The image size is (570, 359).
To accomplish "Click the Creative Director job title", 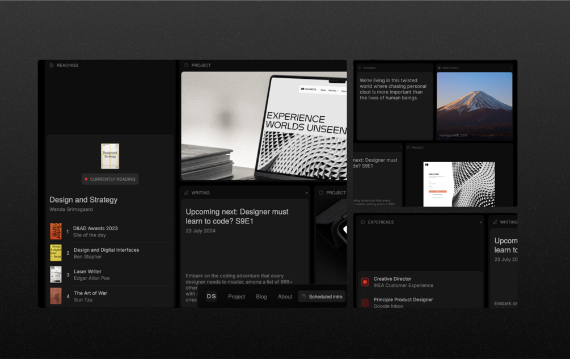I will [x=392, y=278].
